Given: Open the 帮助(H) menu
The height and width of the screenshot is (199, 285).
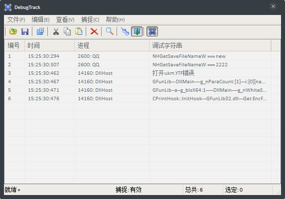Looking at the screenshot, I should (x=115, y=19).
